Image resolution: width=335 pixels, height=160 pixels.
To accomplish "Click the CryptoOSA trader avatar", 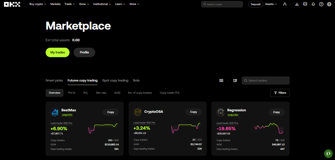I will 138,112.
